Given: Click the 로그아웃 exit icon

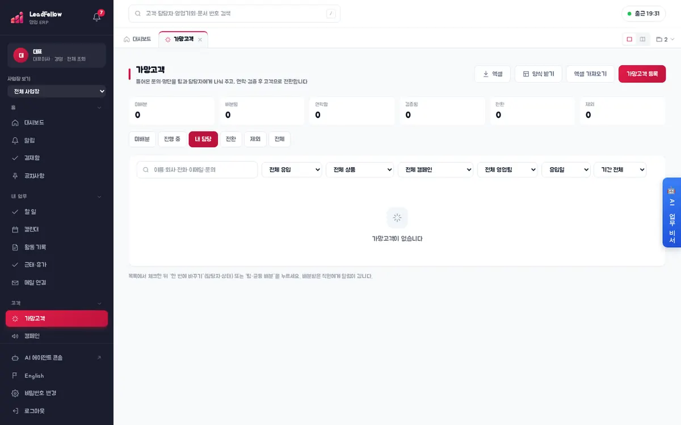Looking at the screenshot, I should pyautogui.click(x=15, y=411).
